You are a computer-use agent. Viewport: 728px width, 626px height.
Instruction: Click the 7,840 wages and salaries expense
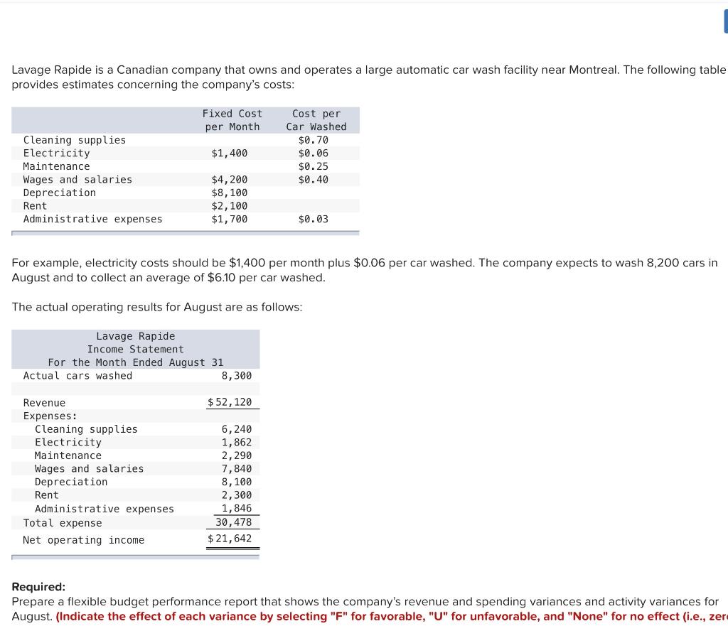point(236,469)
